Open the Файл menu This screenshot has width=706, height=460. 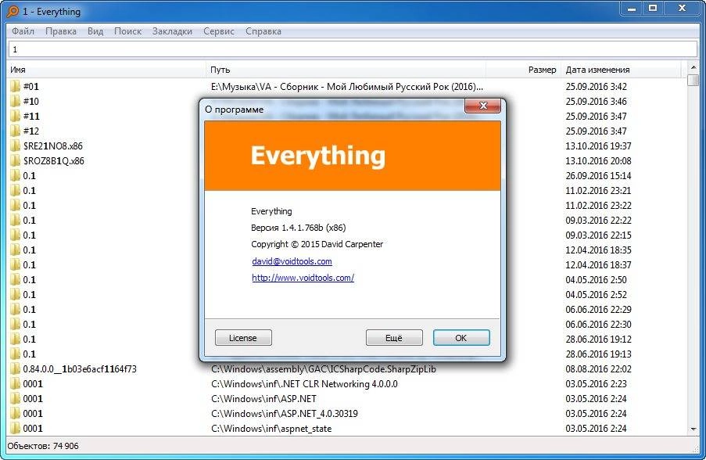pos(23,31)
